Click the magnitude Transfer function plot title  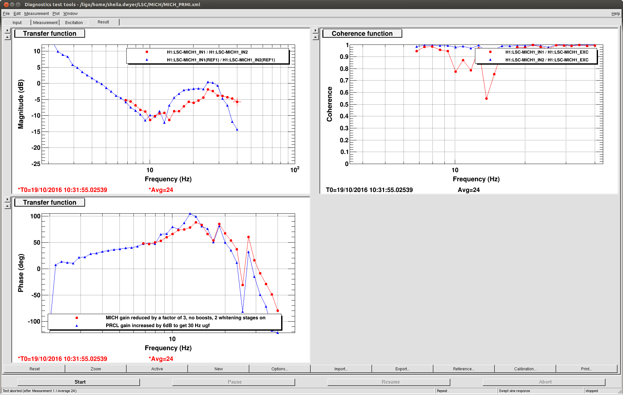point(50,33)
